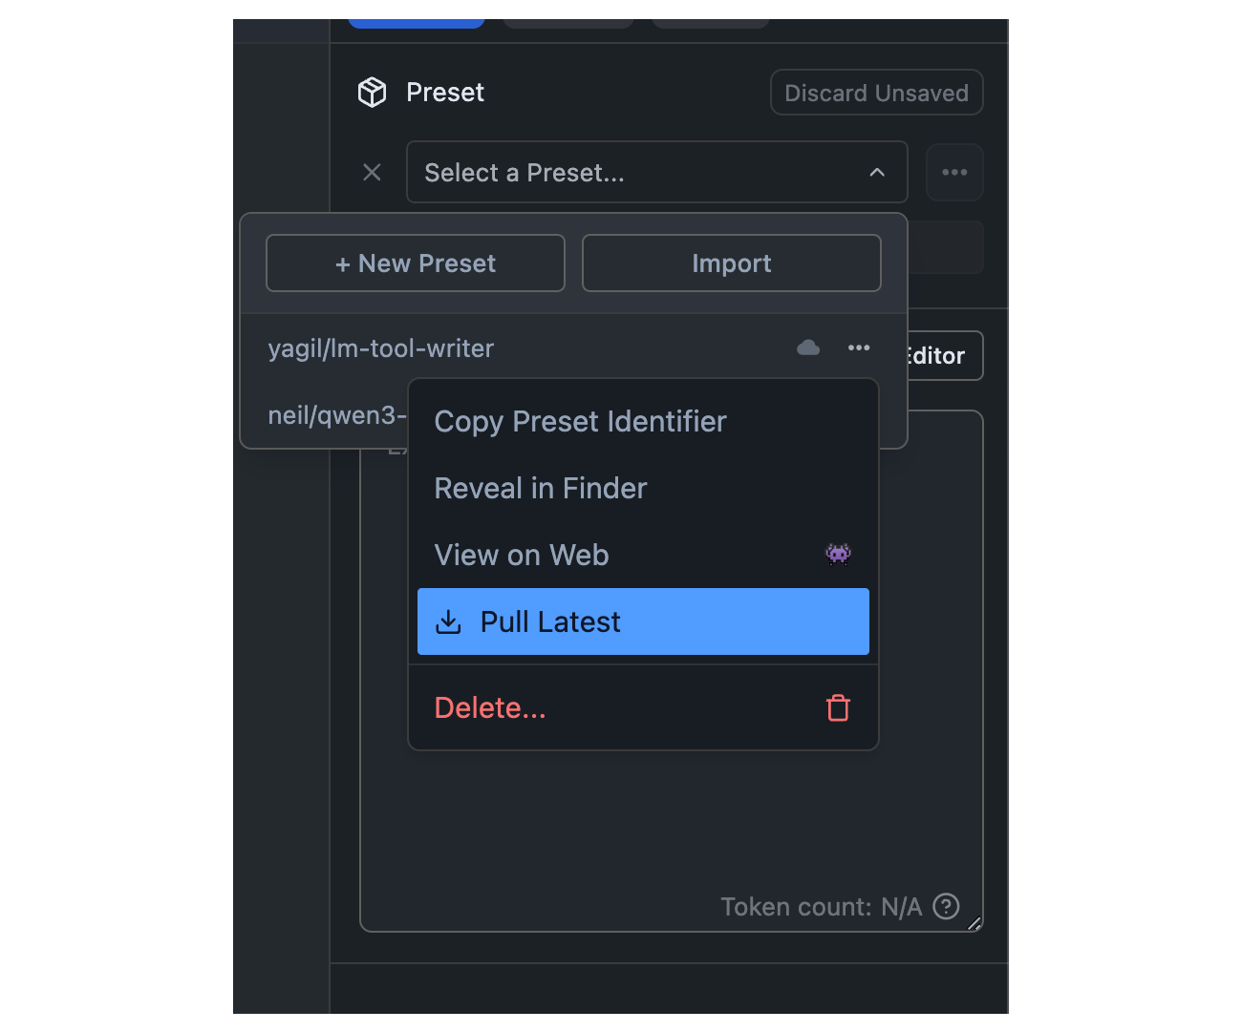Viewport: 1242px width, 1031px height.
Task: Open the three-dot menu next to preset selector
Action: click(954, 173)
